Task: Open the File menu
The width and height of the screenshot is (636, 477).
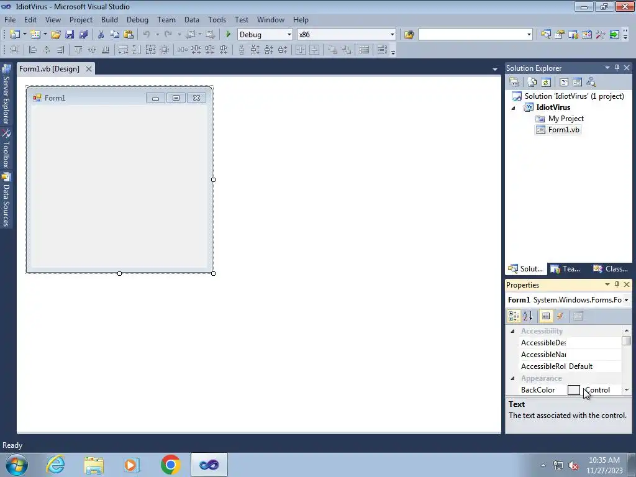Action: 10,19
